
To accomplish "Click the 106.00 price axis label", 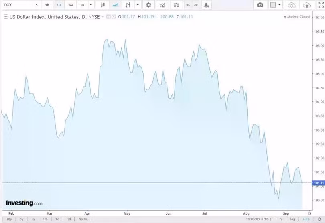I will [x=319, y=46].
